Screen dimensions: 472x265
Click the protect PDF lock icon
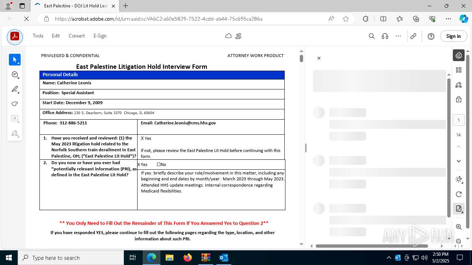(459, 99)
